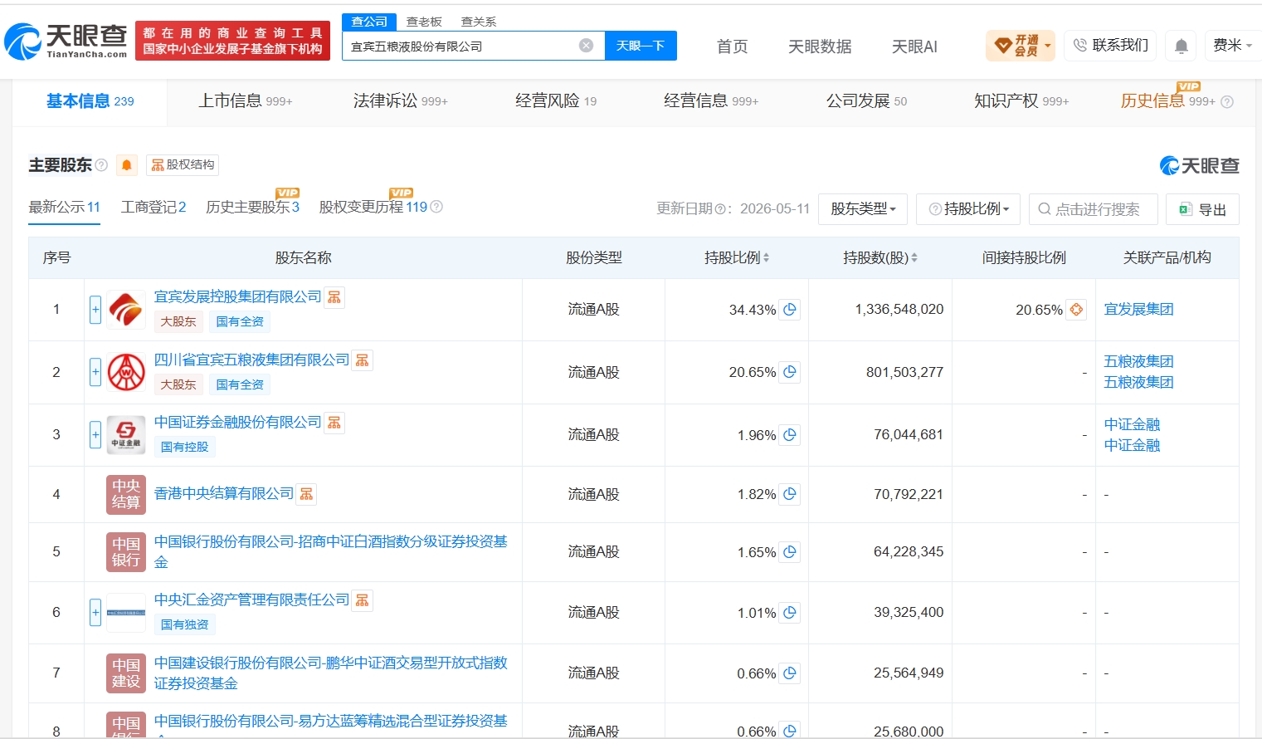1262x739 pixels.
Task: Switch to the 上市信息 tab
Action: (x=245, y=101)
